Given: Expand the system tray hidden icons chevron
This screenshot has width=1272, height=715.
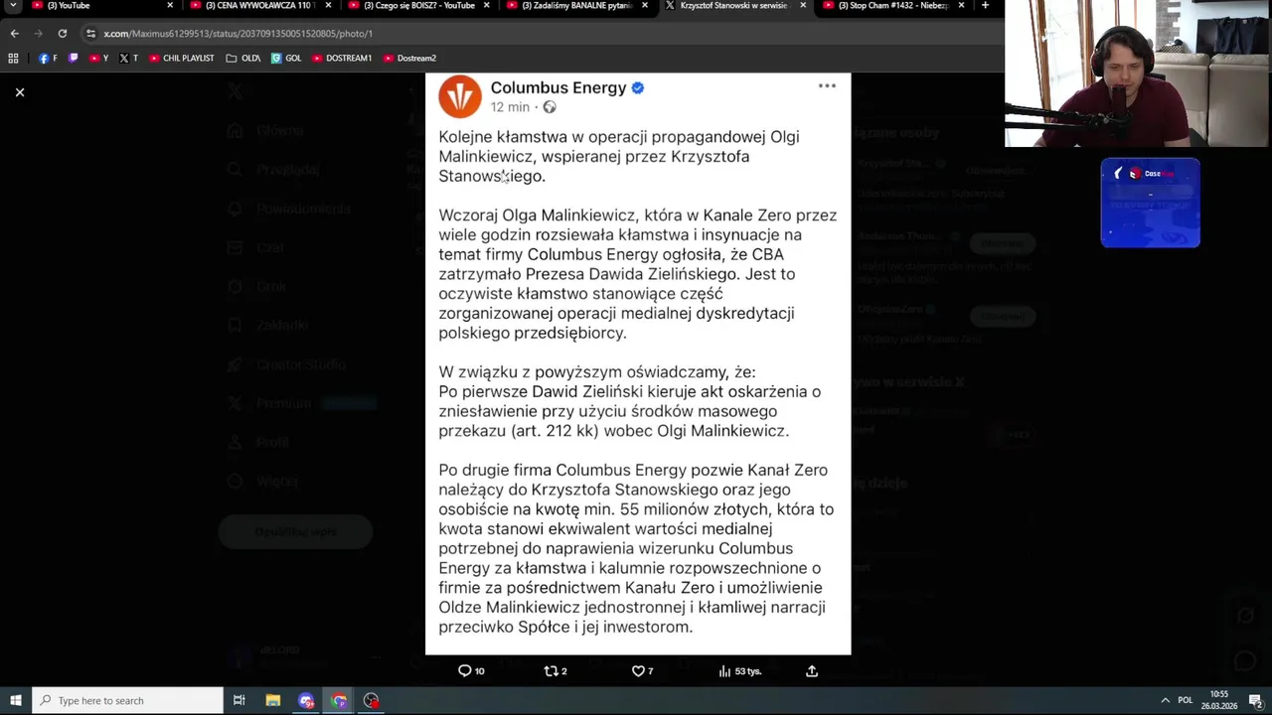Looking at the screenshot, I should click(1165, 700).
